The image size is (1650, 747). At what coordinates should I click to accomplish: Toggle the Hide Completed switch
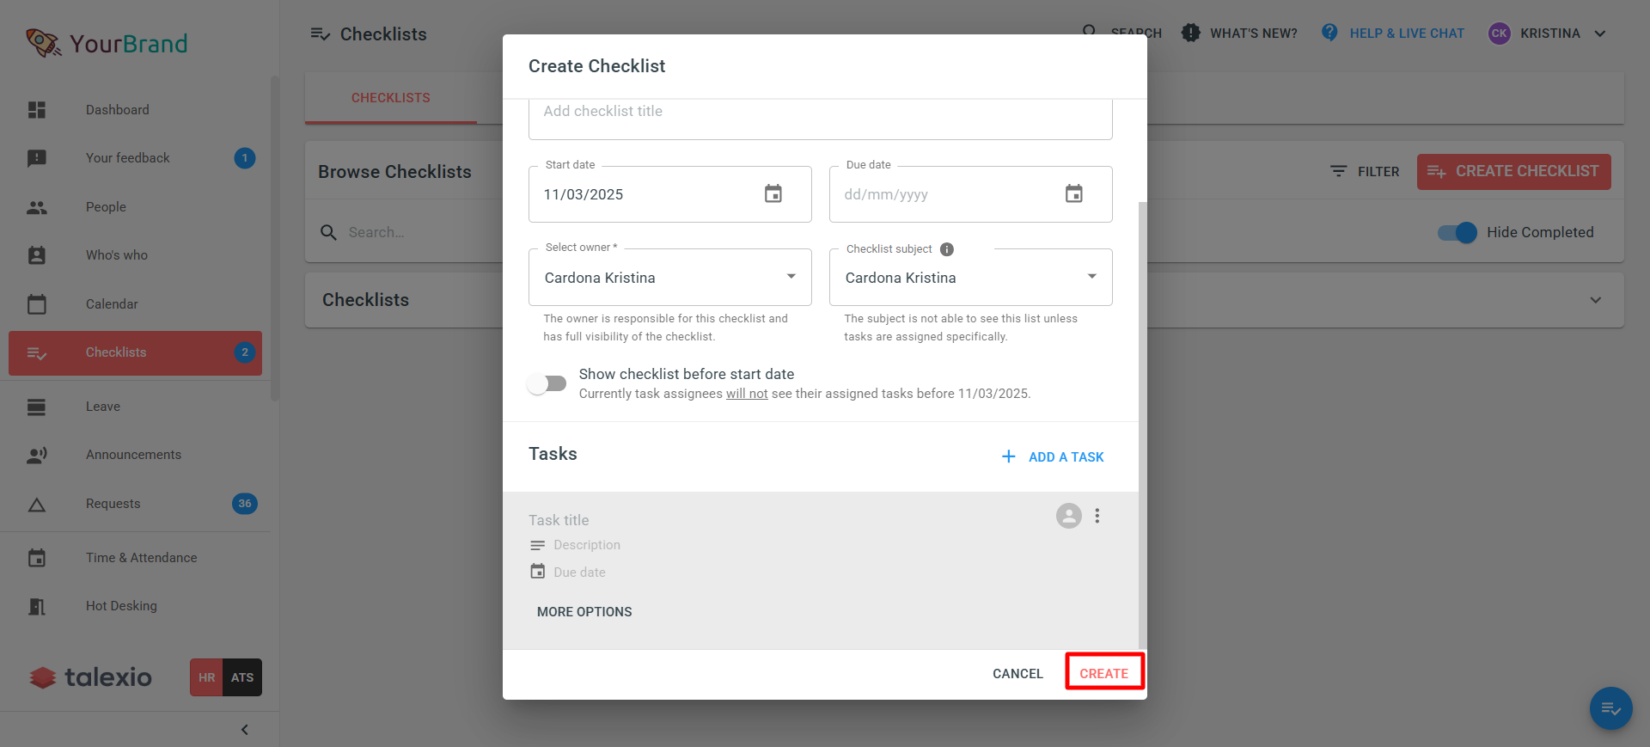point(1457,232)
